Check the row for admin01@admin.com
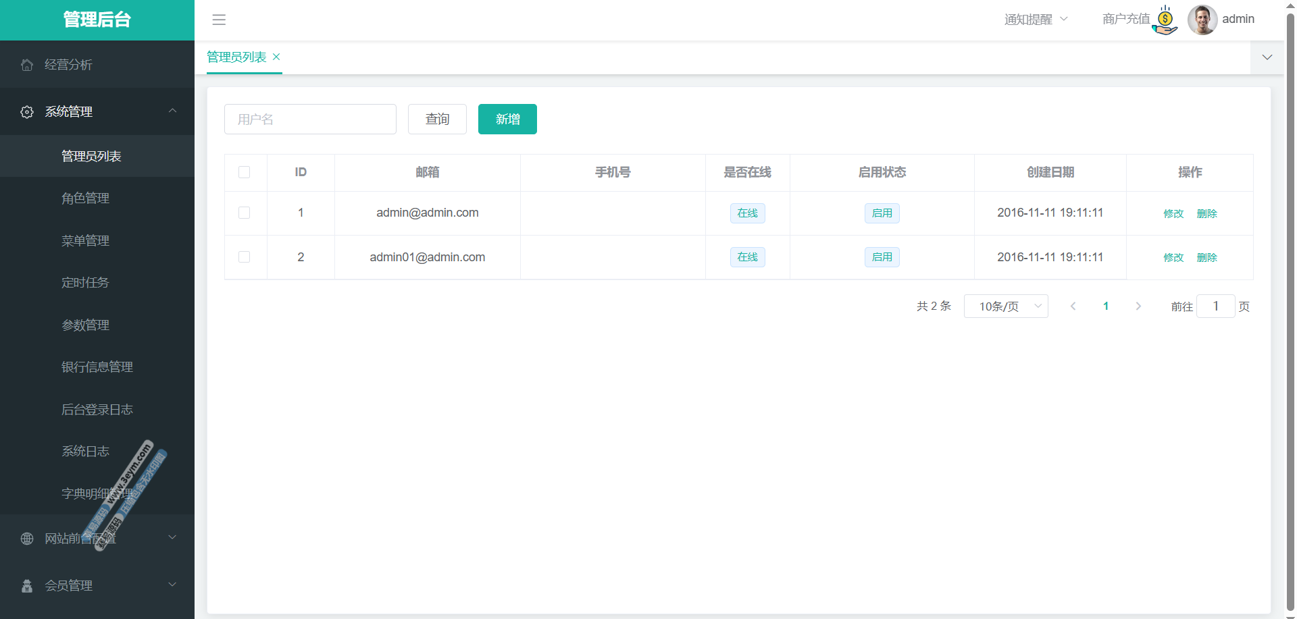This screenshot has width=1297, height=619. (245, 257)
